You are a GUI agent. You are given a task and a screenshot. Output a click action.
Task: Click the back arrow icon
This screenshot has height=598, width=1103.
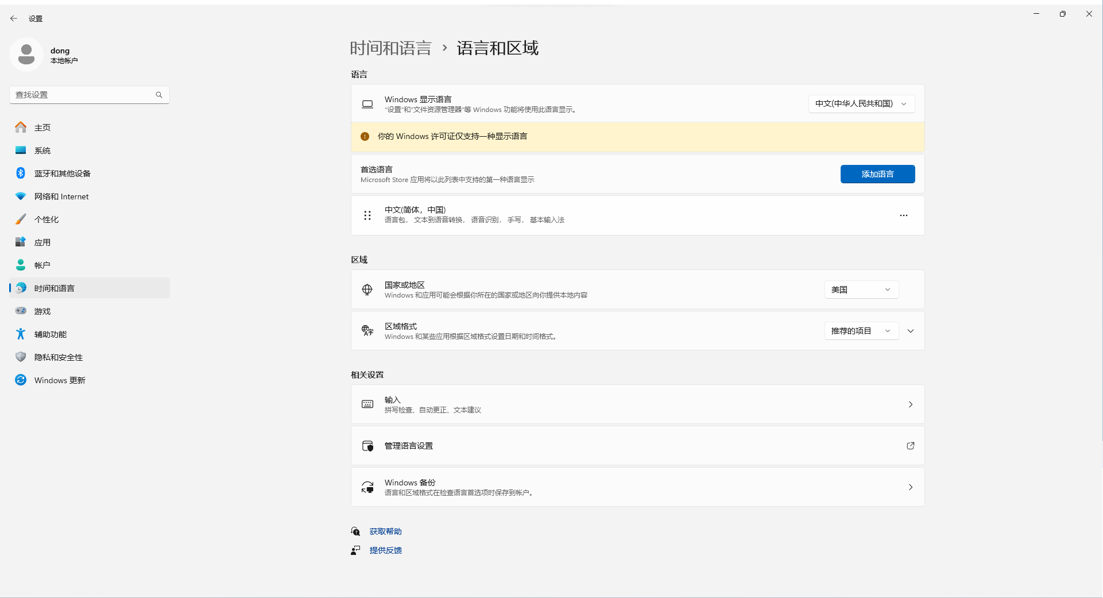14,18
